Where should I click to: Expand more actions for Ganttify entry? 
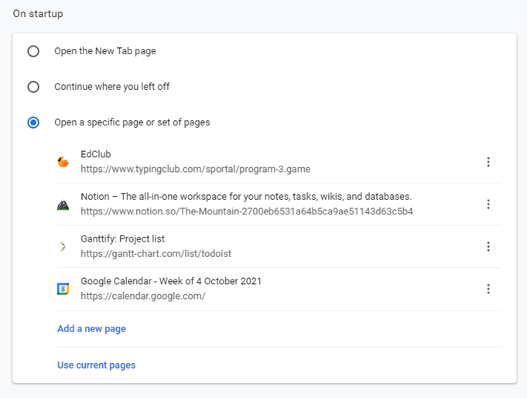click(488, 246)
